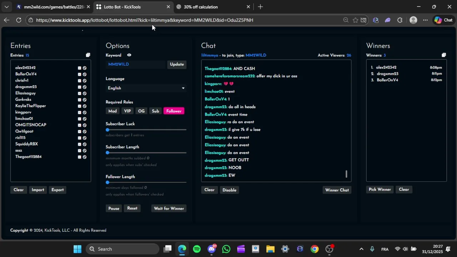This screenshot has width=457, height=257.
Task: Ban entry Gsvkvsks with its circle icon
Action: coord(85,100)
